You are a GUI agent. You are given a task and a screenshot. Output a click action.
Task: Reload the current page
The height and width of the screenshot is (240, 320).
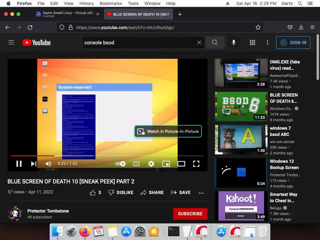coord(30,27)
